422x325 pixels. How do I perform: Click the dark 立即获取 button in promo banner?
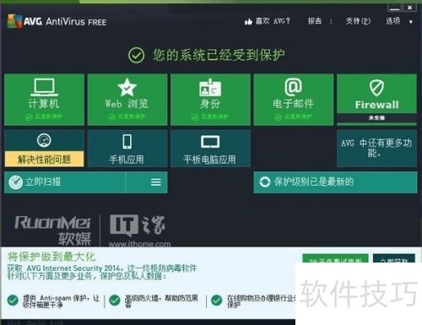click(394, 258)
